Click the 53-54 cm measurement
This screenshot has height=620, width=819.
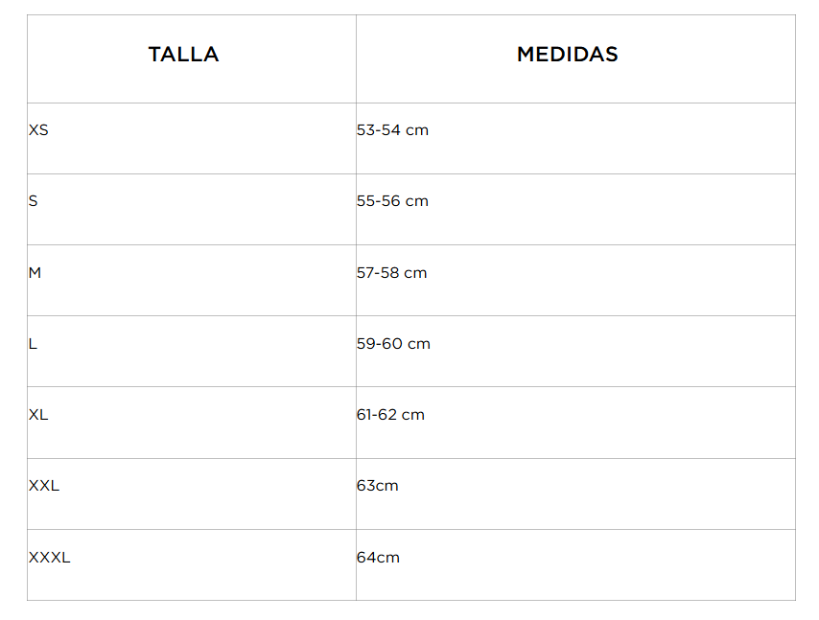[392, 130]
